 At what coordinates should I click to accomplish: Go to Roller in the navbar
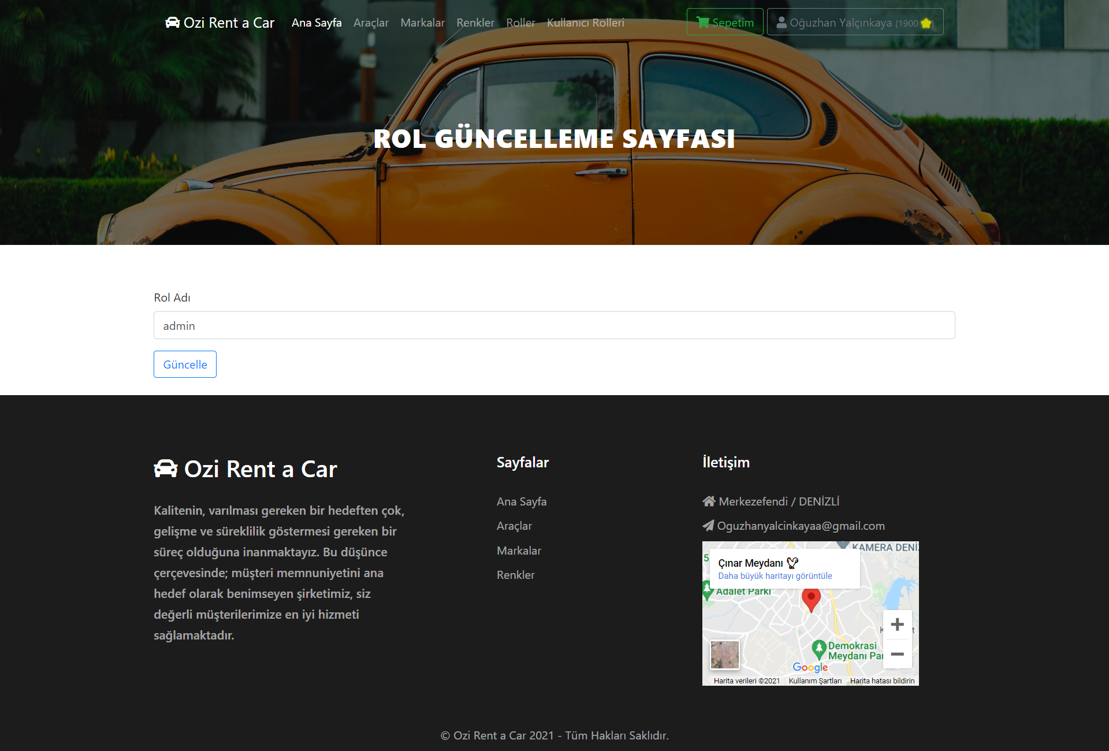coord(520,23)
